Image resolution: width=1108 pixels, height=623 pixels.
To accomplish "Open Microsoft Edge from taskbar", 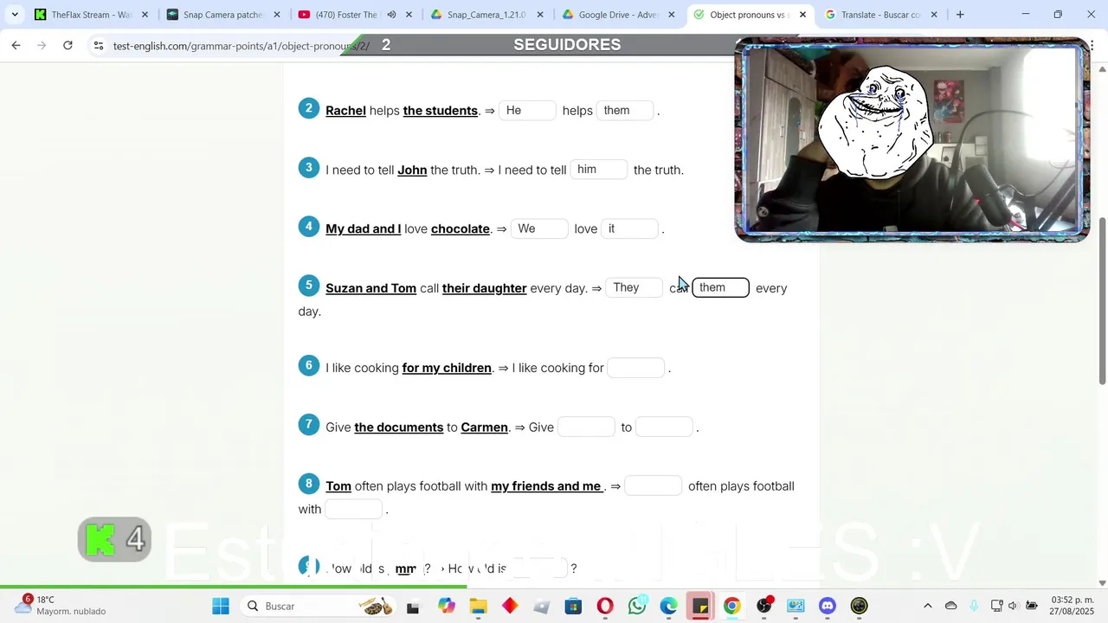I will [668, 606].
